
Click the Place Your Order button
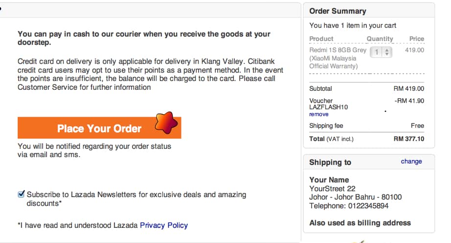pos(99,128)
